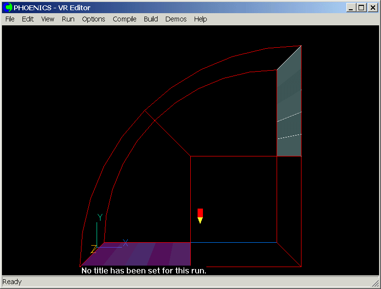Click the 'No title has been set' text
Screen dimensions: 381x289
pyautogui.click(x=144, y=270)
